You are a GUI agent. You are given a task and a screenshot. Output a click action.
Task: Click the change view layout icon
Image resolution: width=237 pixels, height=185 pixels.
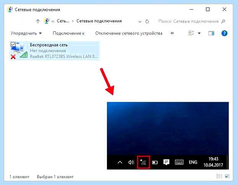pos(191,33)
